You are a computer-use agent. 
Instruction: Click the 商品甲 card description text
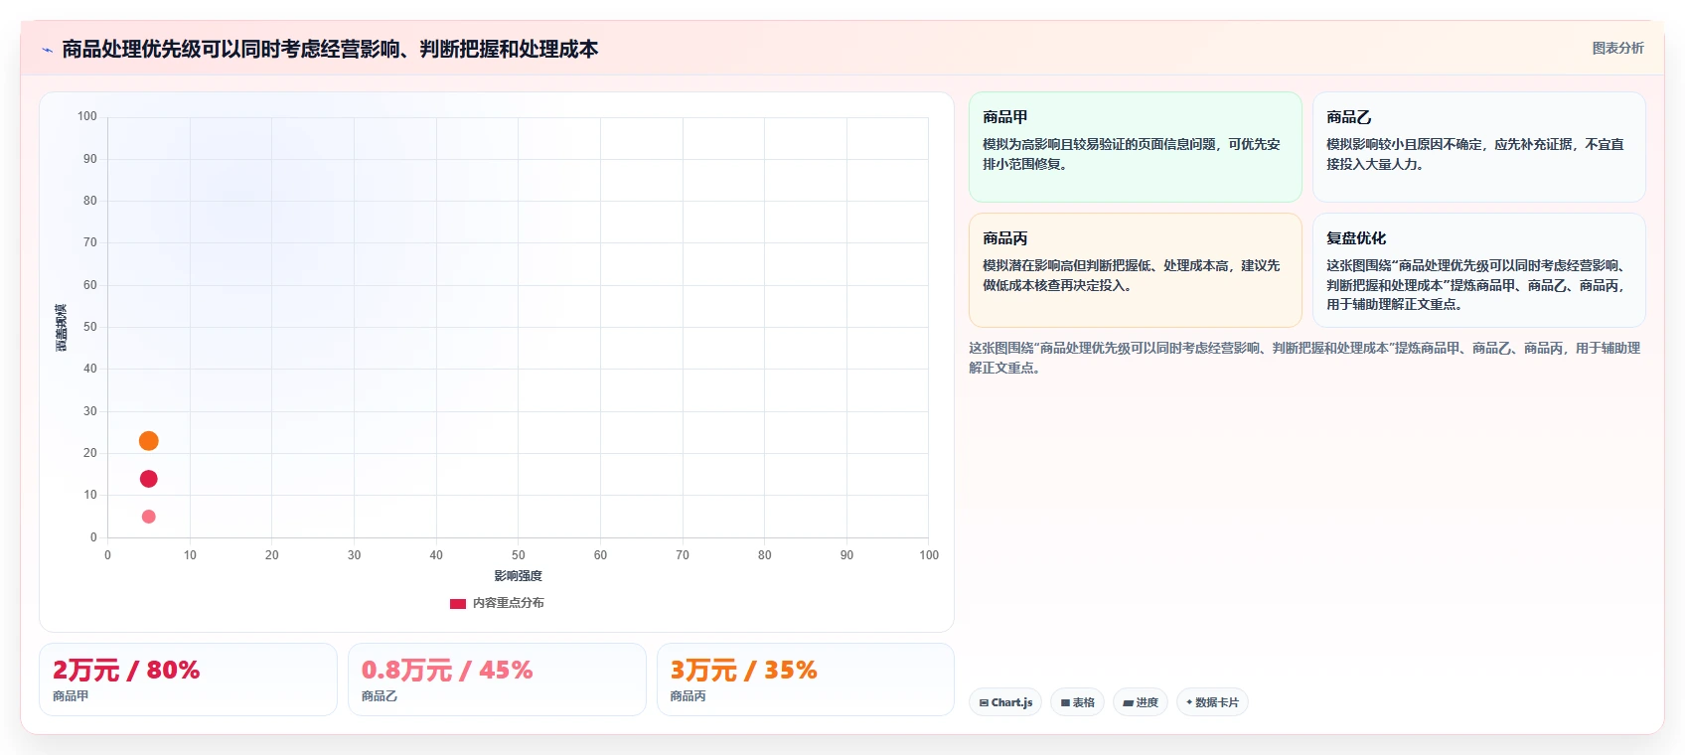(1132, 154)
